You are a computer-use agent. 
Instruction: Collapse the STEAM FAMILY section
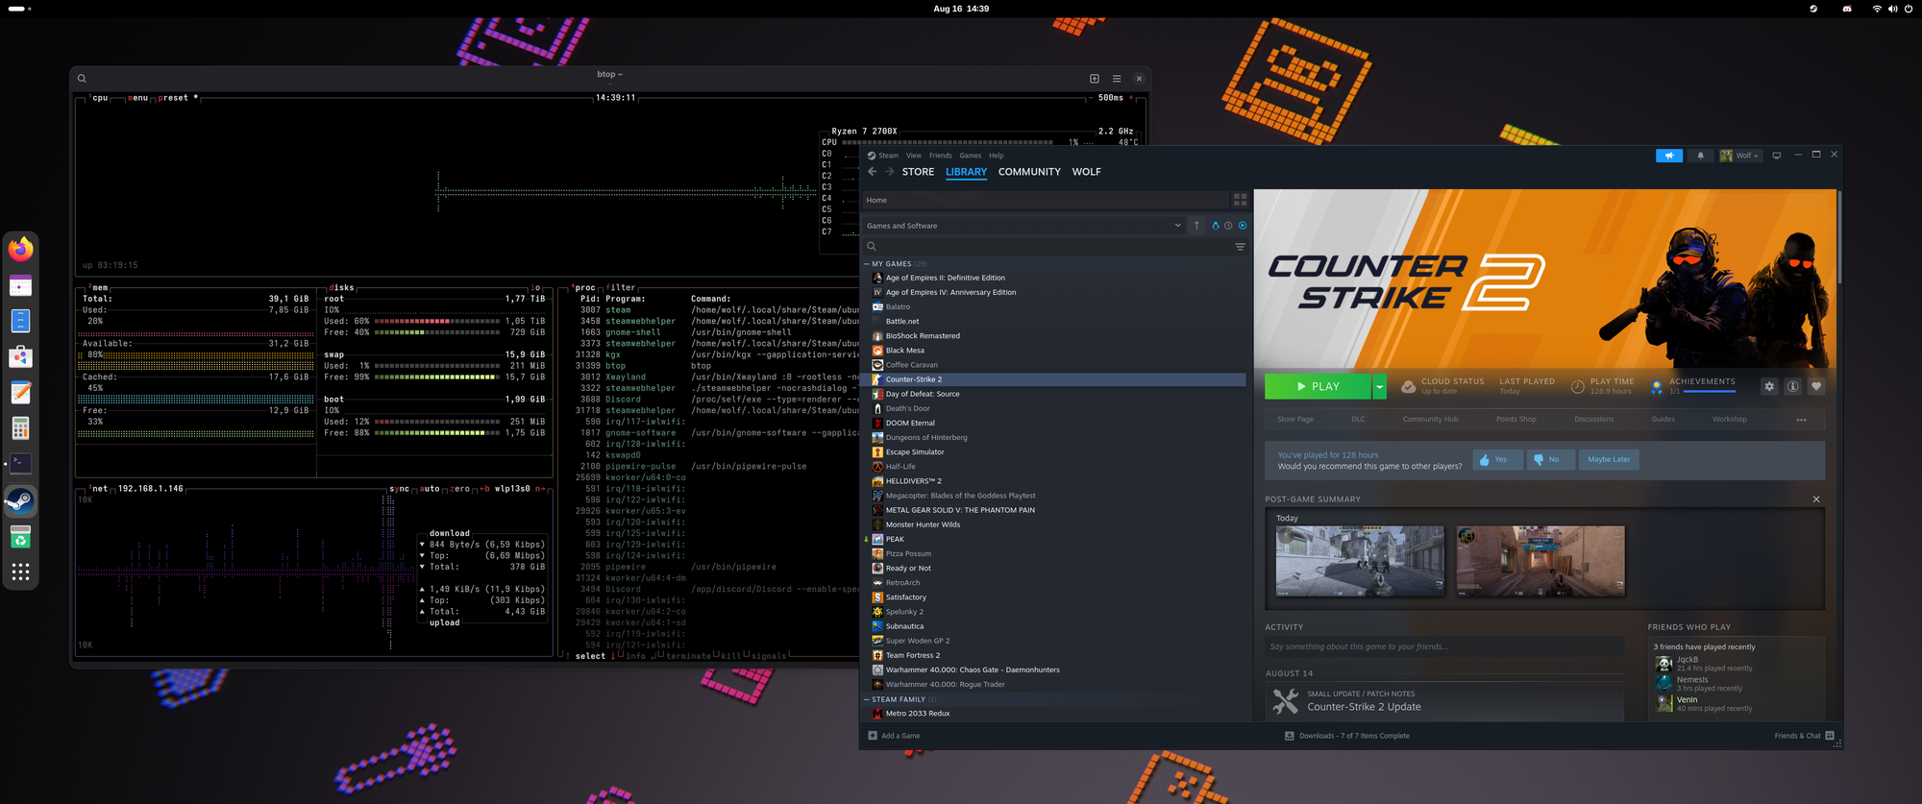866,699
